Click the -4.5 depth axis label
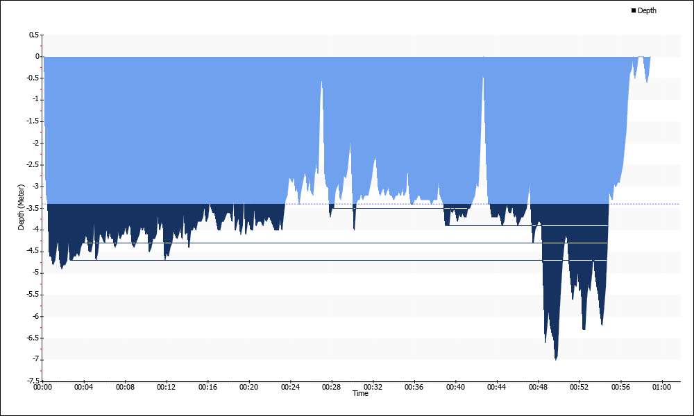This screenshot has height=416, width=694. click(x=33, y=251)
